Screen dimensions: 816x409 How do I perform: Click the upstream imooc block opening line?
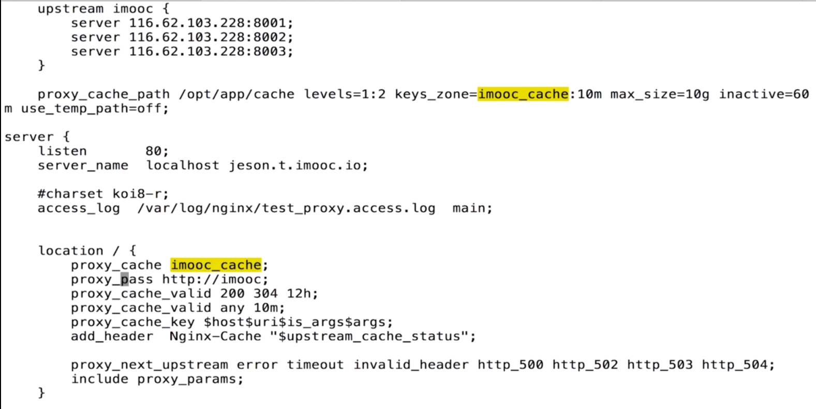click(x=103, y=9)
